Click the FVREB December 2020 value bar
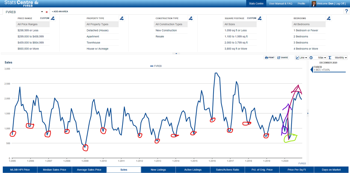350x173 pixels. coord(329,72)
